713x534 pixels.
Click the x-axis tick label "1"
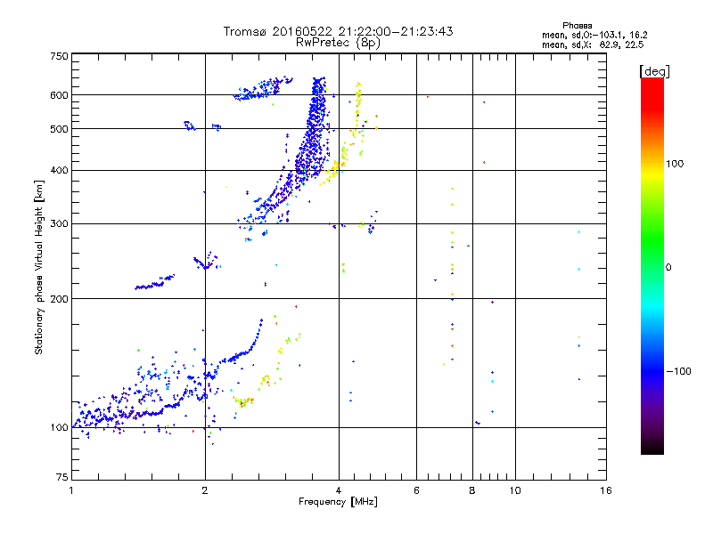[x=71, y=490]
